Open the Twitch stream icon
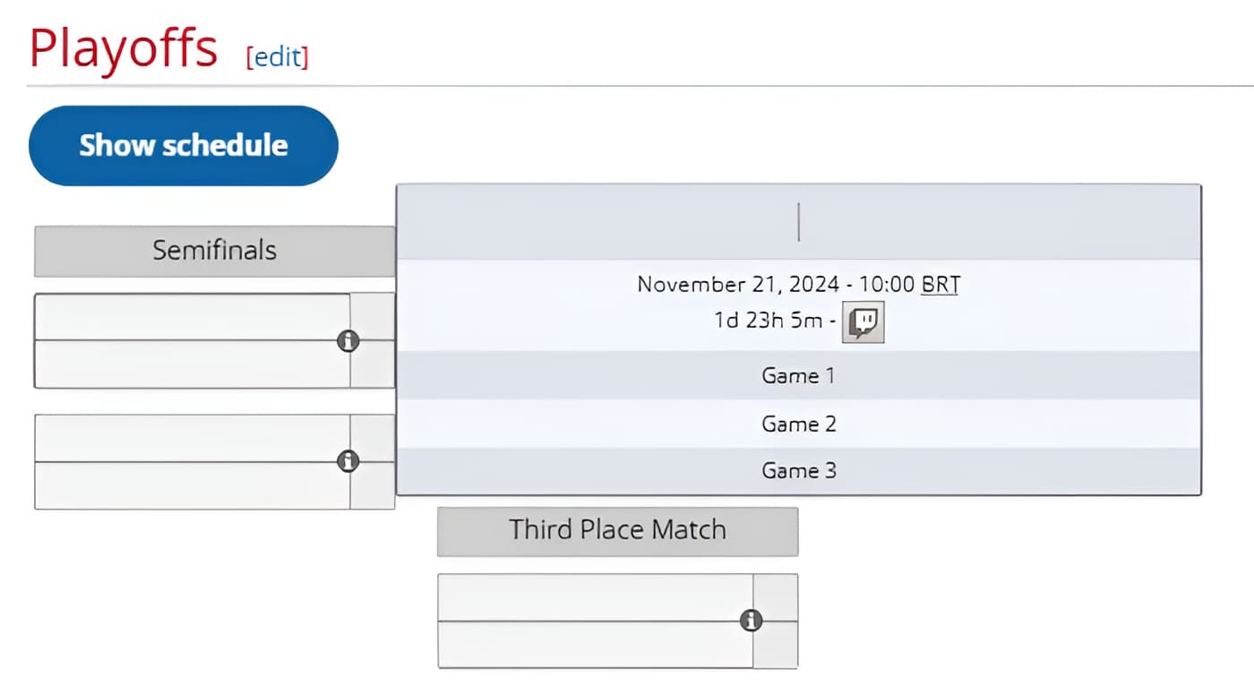The width and height of the screenshot is (1254, 695). (x=863, y=322)
